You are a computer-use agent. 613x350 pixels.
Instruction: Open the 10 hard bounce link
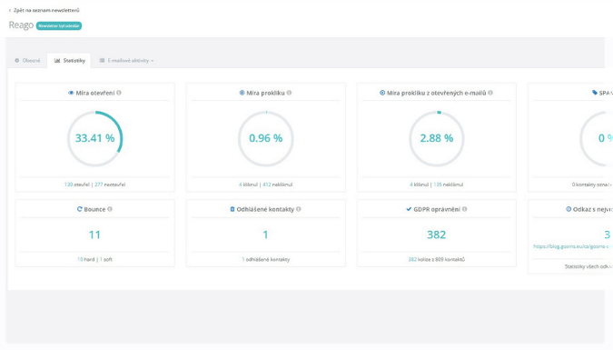click(80, 259)
